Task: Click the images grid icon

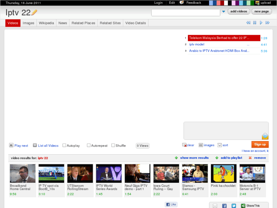Action: pyautogui.click(x=201, y=145)
